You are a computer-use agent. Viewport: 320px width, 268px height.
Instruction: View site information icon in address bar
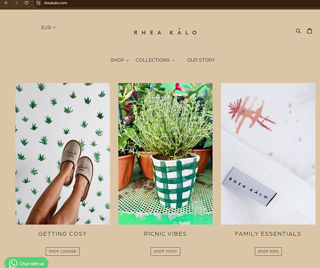tap(38, 3)
